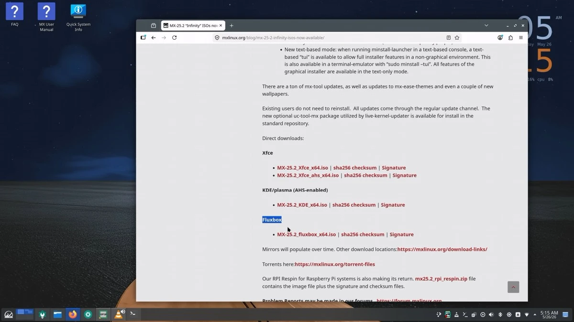574x322 pixels.
Task: Go back to the previous page
Action: click(x=154, y=38)
